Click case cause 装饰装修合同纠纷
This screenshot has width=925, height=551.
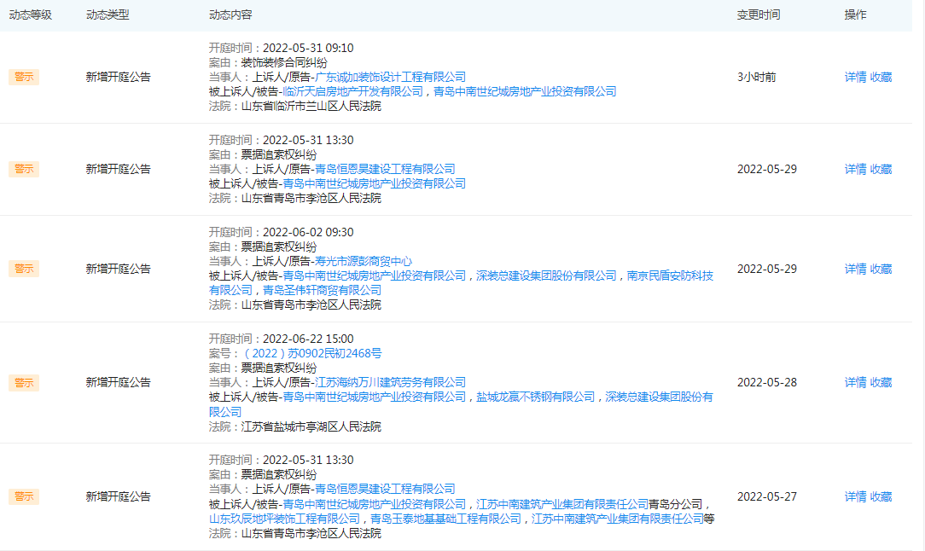(x=284, y=62)
